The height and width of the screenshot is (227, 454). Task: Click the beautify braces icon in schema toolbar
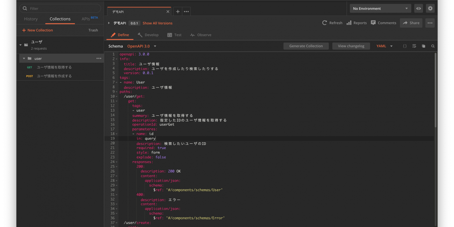pos(404,46)
